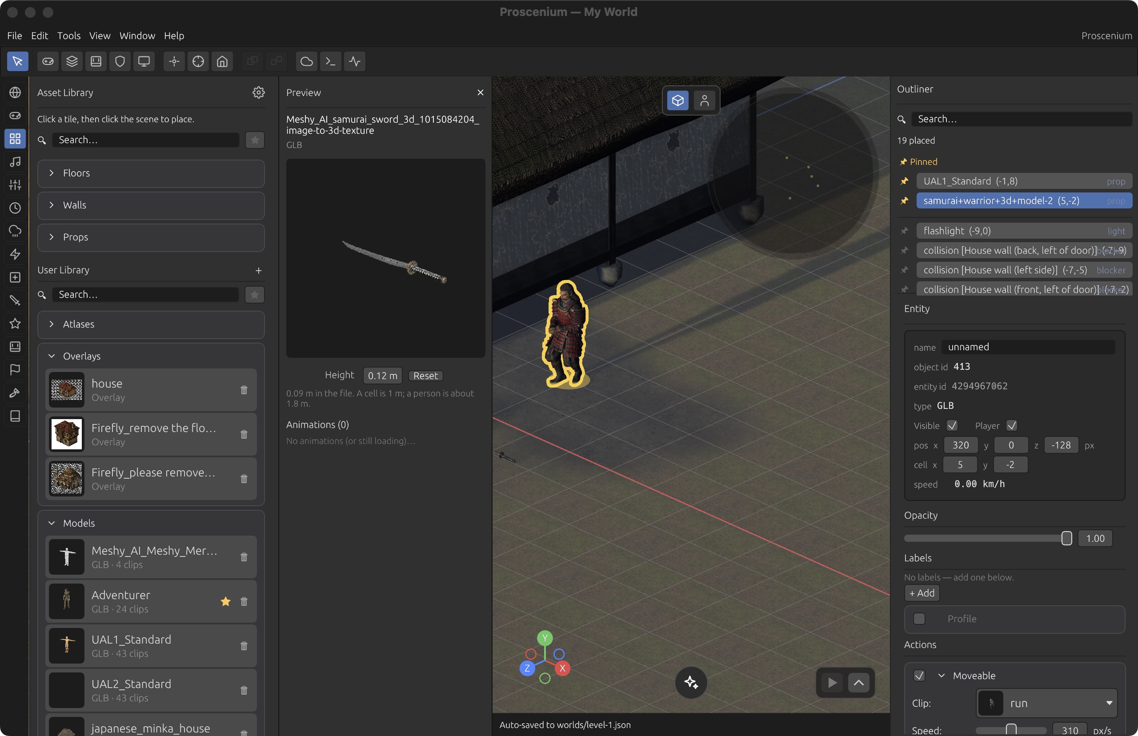Open the music note sidebar icon
This screenshot has width=1138, height=736.
[15, 161]
